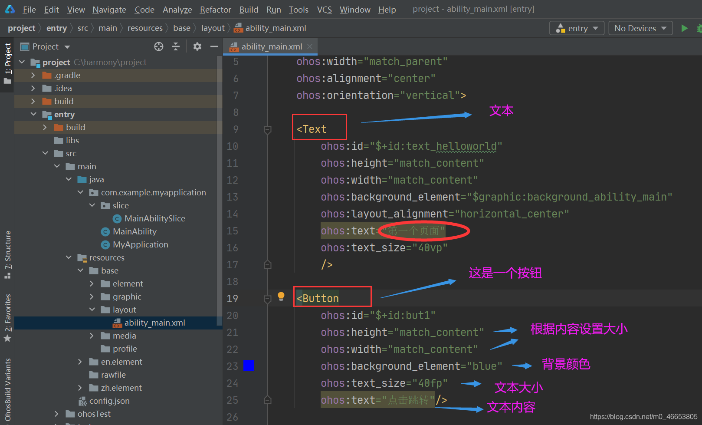
Task: Place cursor on text_size="40vp" line
Action: click(384, 248)
